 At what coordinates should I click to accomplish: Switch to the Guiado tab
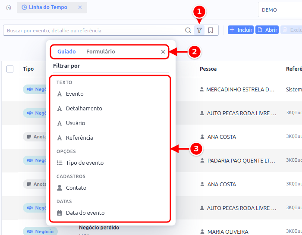(66, 52)
